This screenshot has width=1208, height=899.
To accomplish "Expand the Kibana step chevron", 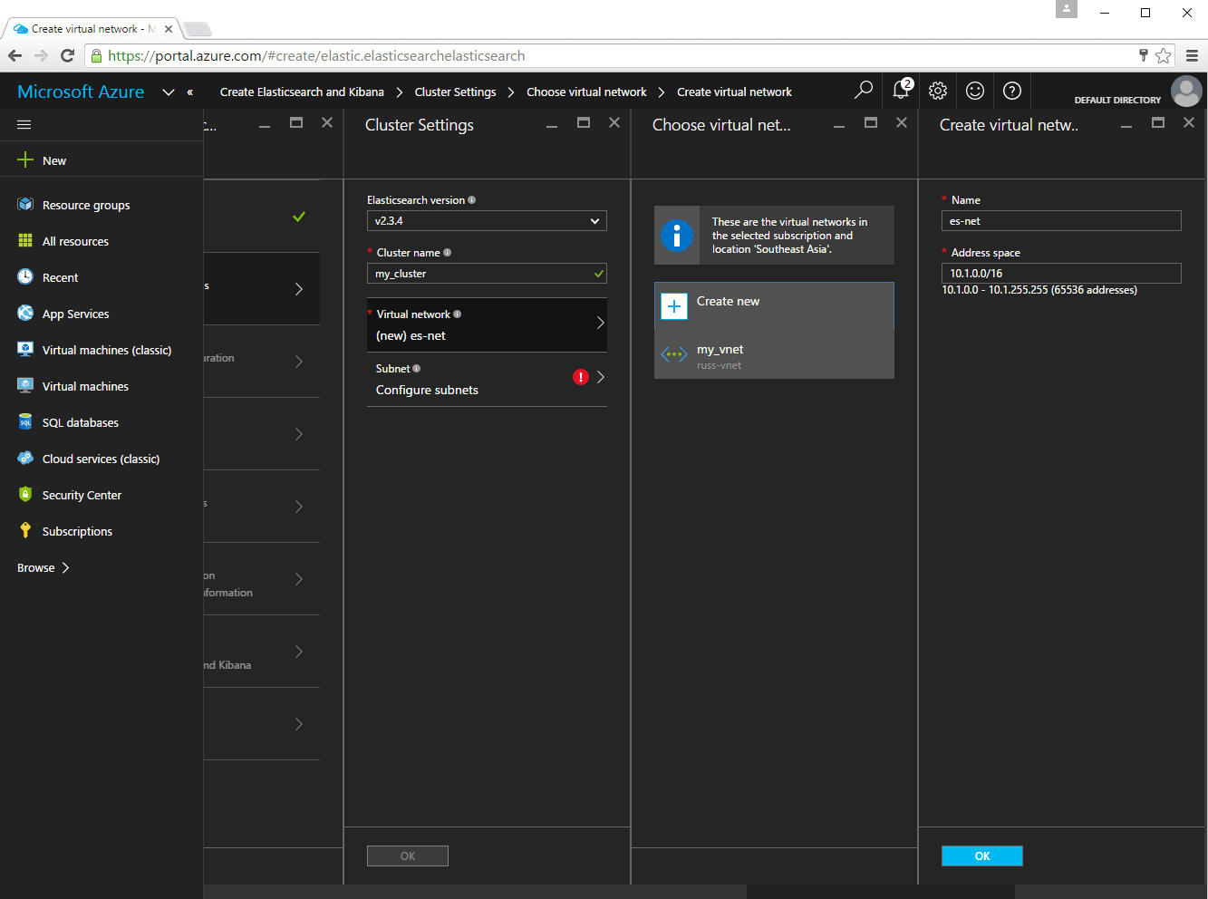I will (x=299, y=652).
